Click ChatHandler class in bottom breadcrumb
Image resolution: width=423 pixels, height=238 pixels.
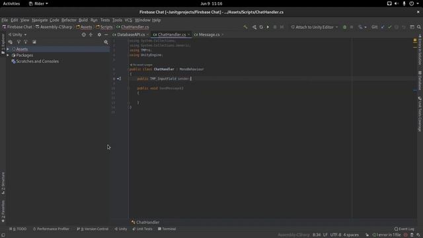click(x=145, y=222)
